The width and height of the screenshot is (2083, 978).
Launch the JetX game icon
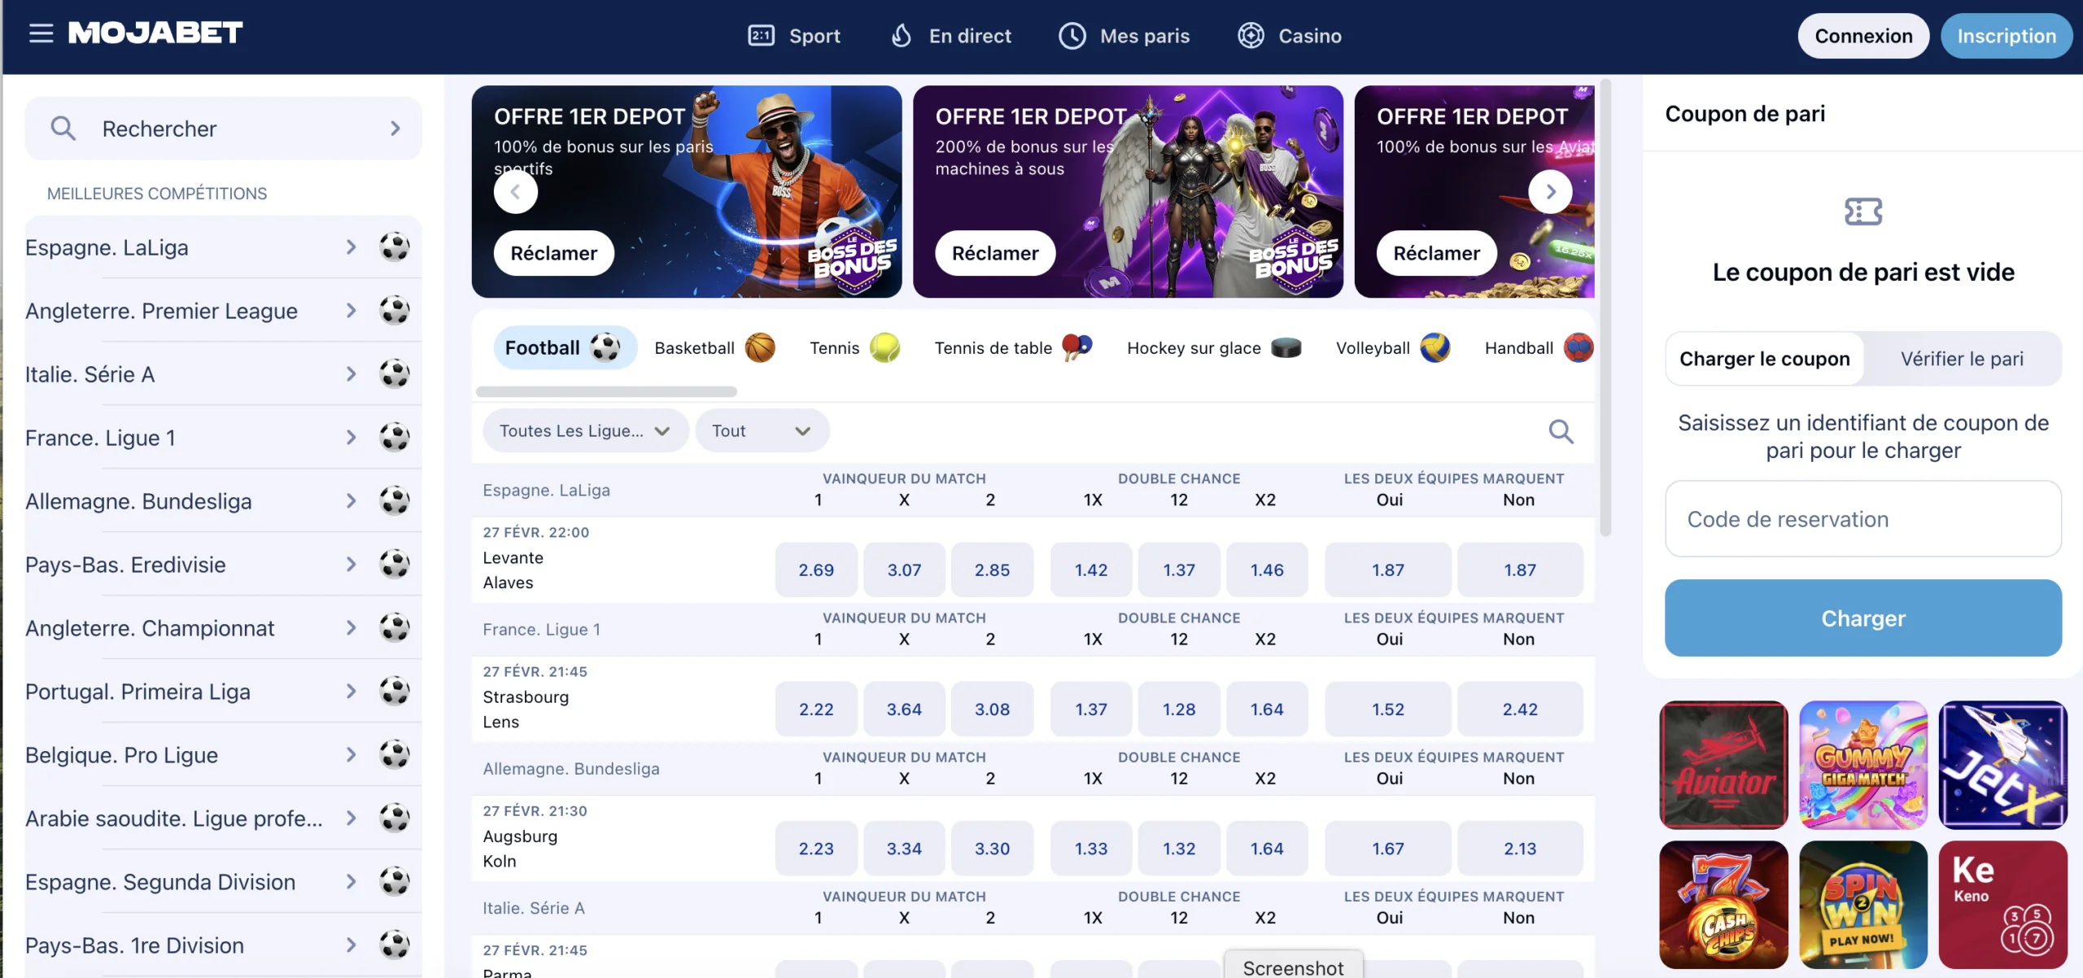click(x=2002, y=765)
